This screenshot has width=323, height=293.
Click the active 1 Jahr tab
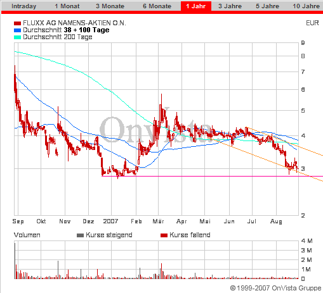[196, 6]
